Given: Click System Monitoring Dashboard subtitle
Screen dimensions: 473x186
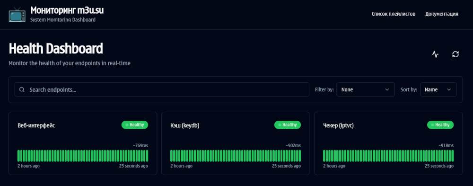Looking at the screenshot, I should tap(63, 19).
